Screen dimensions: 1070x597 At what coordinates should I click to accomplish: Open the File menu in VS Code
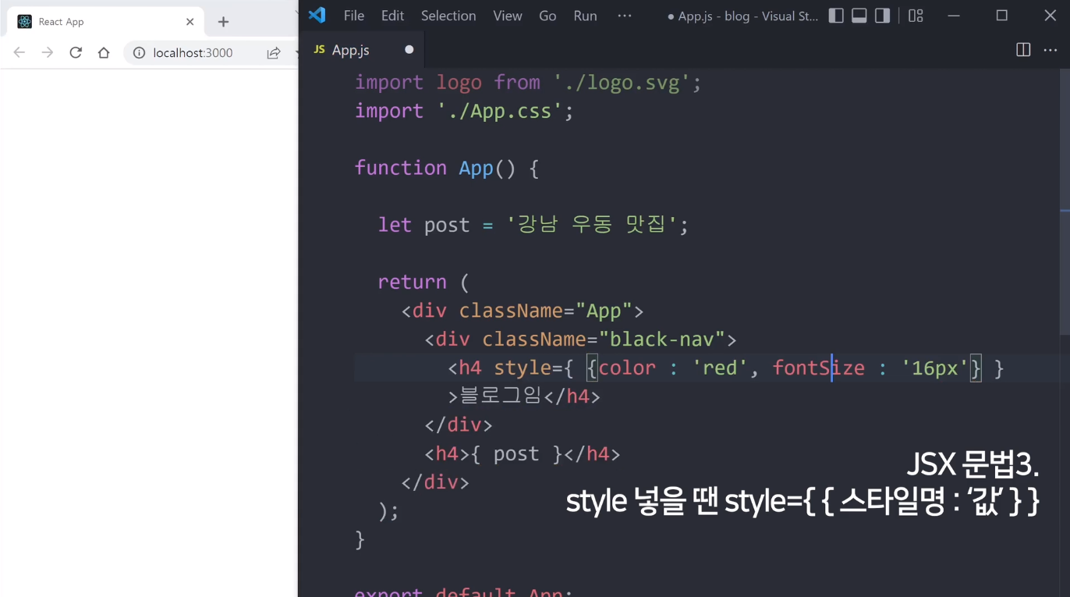point(354,16)
